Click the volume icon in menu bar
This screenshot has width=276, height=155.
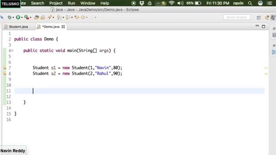click(180, 3)
